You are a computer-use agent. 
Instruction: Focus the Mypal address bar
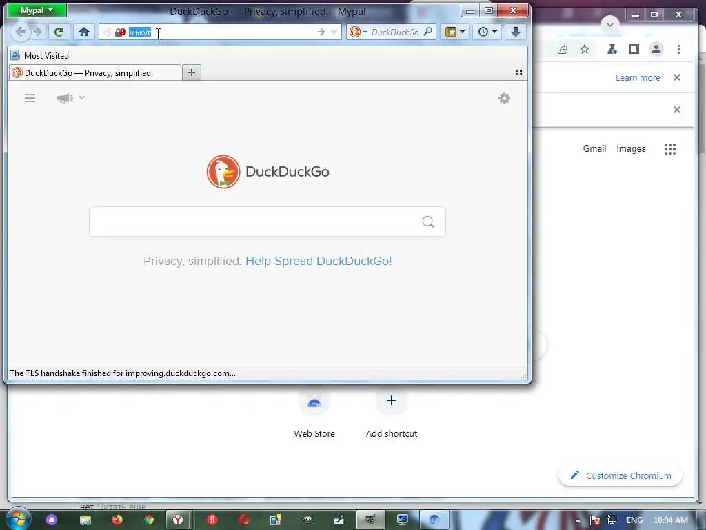[x=221, y=32]
